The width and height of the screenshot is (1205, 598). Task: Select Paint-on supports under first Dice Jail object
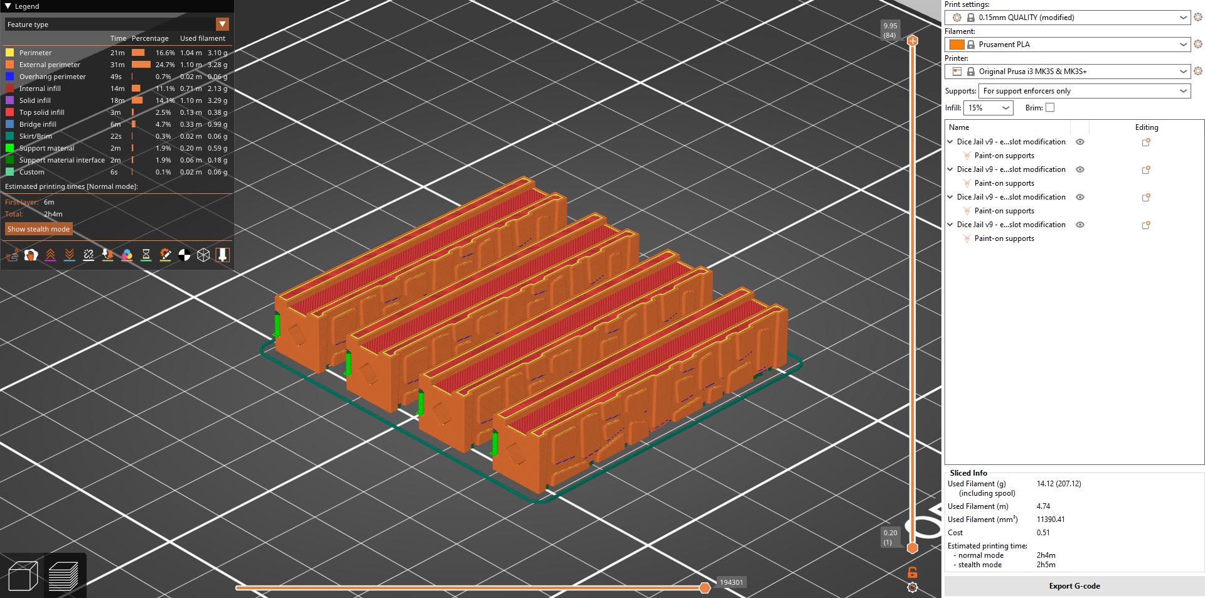point(1004,156)
